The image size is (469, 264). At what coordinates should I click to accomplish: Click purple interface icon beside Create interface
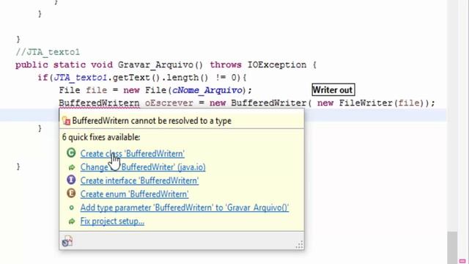tap(71, 180)
